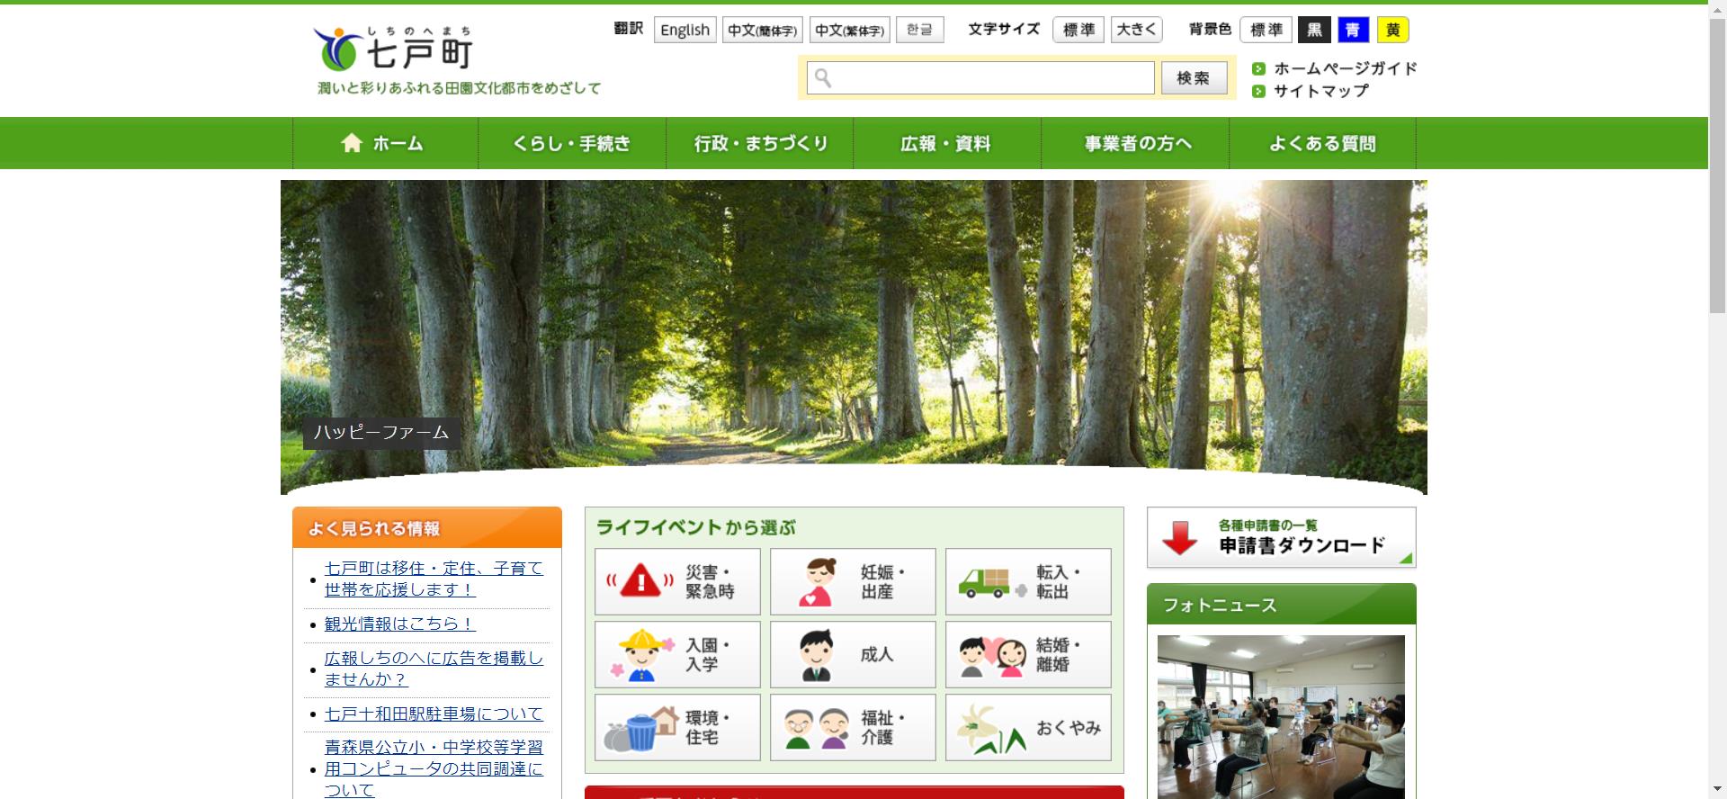
Task: Click the magnifier icon in search box
Action: coord(823,78)
